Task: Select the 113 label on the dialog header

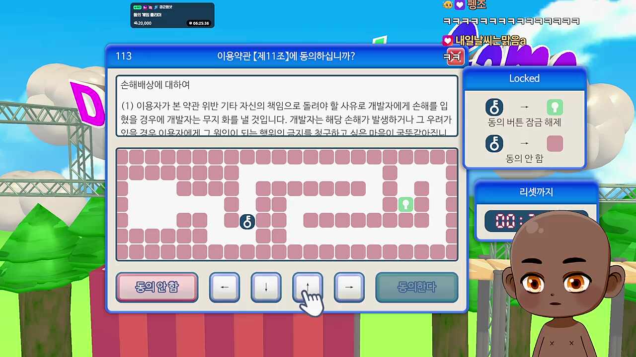Action: [x=124, y=56]
